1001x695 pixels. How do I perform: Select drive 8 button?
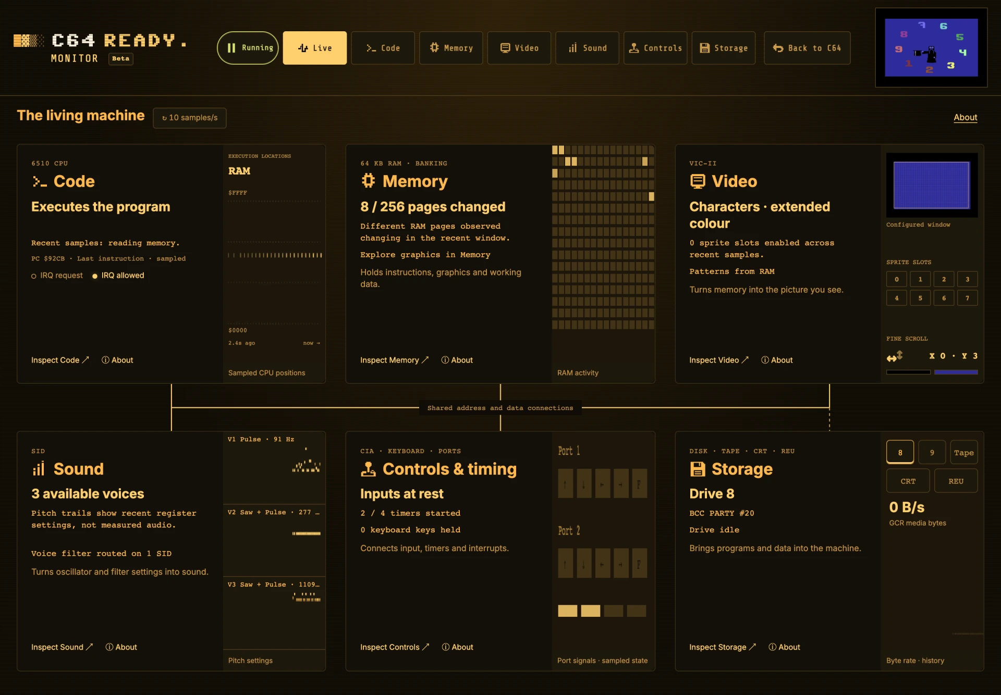[900, 452]
